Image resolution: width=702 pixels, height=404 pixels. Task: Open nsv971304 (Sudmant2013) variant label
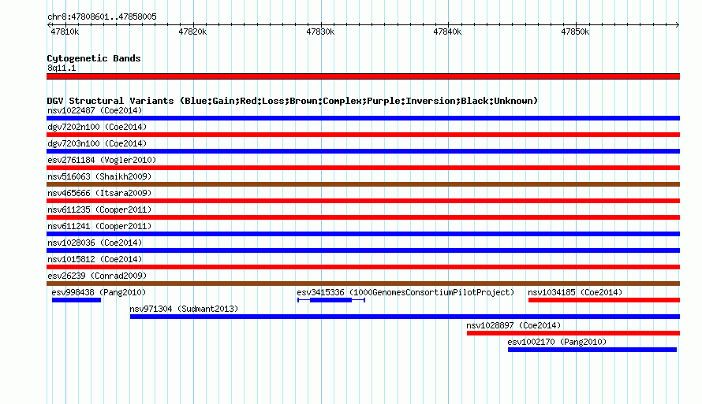pyautogui.click(x=184, y=309)
